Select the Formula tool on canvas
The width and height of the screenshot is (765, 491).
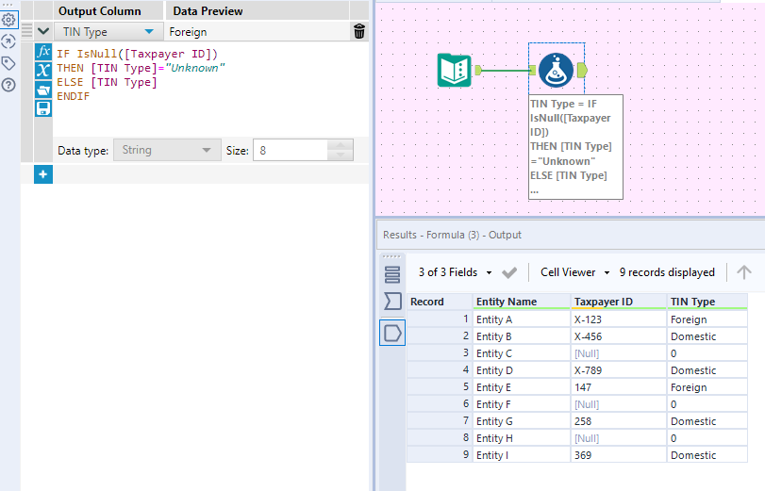click(556, 69)
